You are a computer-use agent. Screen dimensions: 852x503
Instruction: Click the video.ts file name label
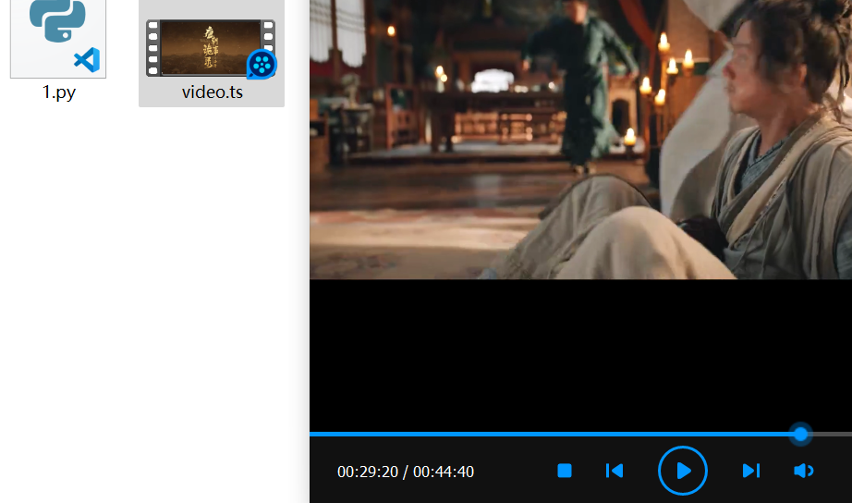pos(212,92)
